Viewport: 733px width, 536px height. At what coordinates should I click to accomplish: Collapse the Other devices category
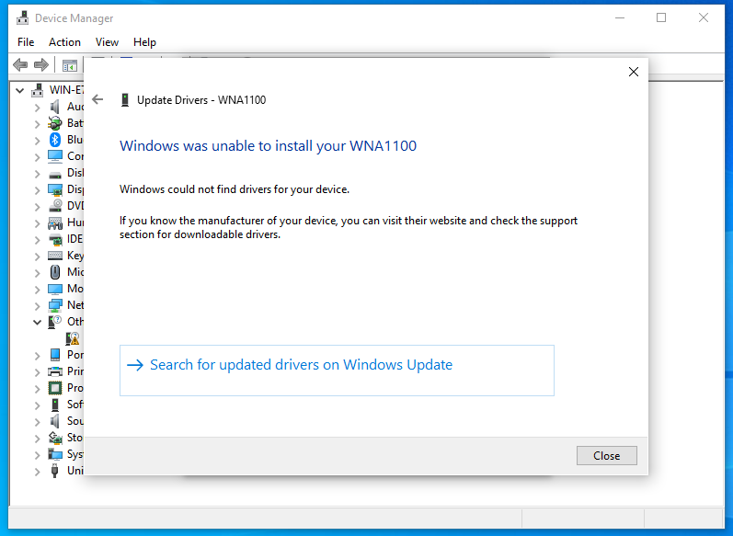pos(38,322)
